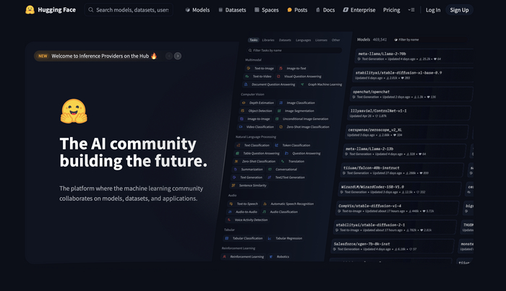Click the Translation task icon
Viewport: 506px width, 291px height.
pos(283,161)
